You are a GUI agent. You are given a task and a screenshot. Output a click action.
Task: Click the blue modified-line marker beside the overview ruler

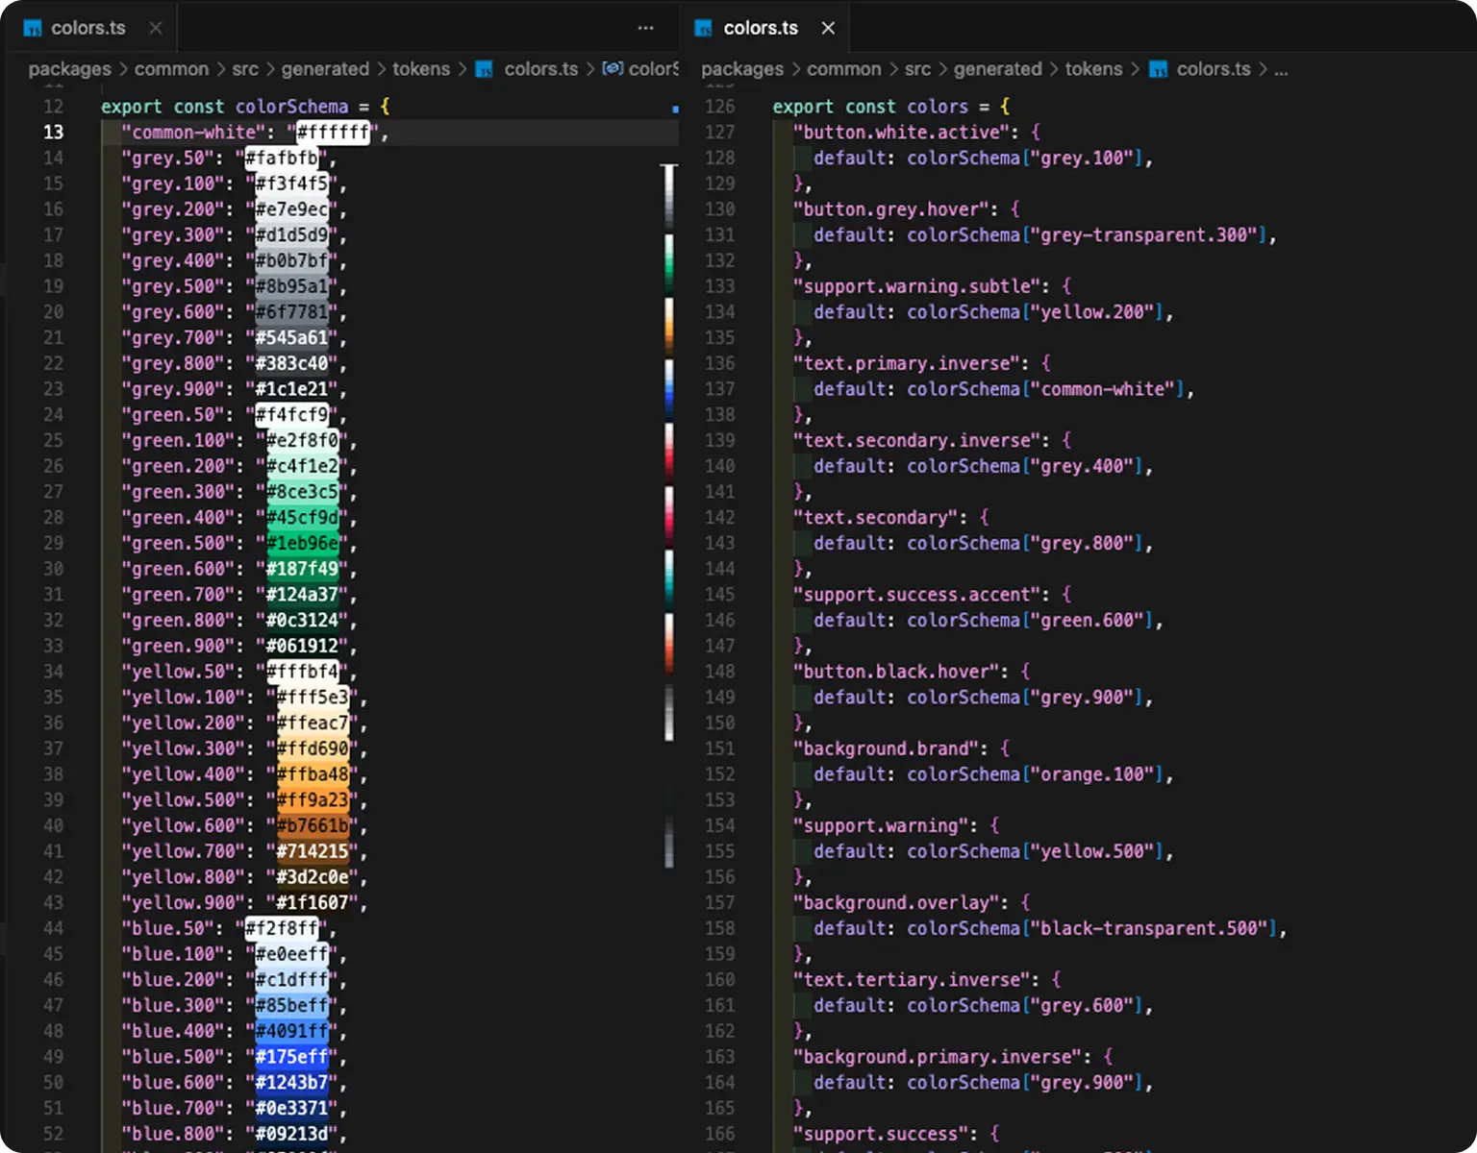point(677,108)
